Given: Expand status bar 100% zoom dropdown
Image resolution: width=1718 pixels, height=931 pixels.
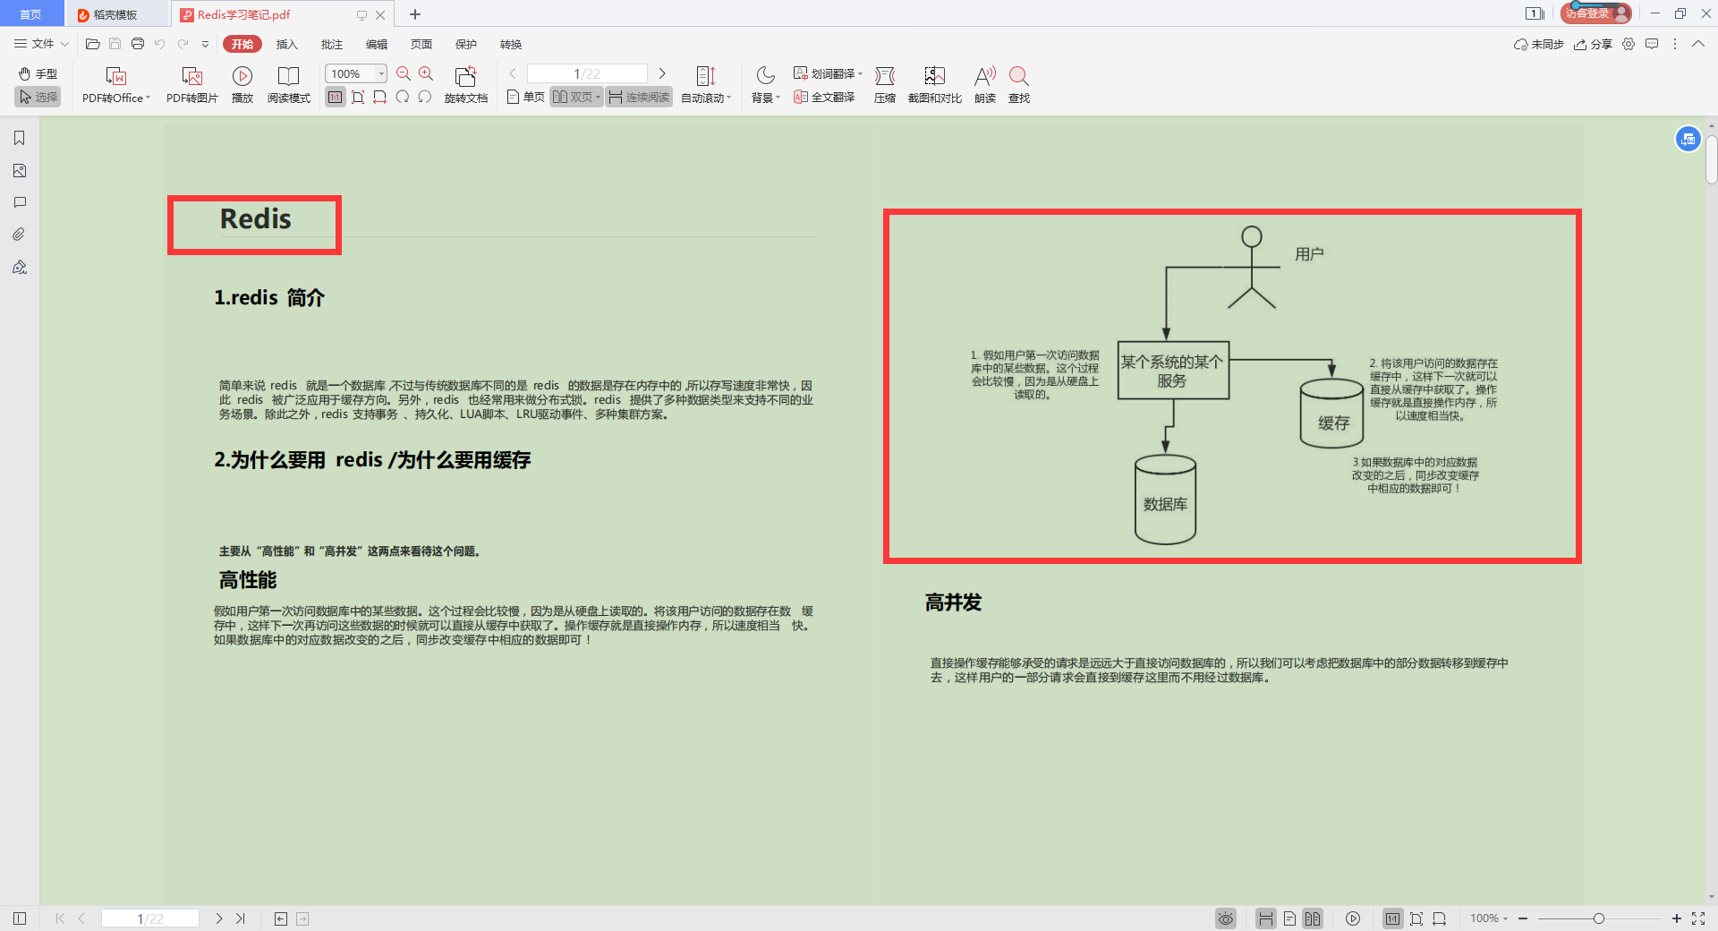Looking at the screenshot, I should pos(1505,918).
